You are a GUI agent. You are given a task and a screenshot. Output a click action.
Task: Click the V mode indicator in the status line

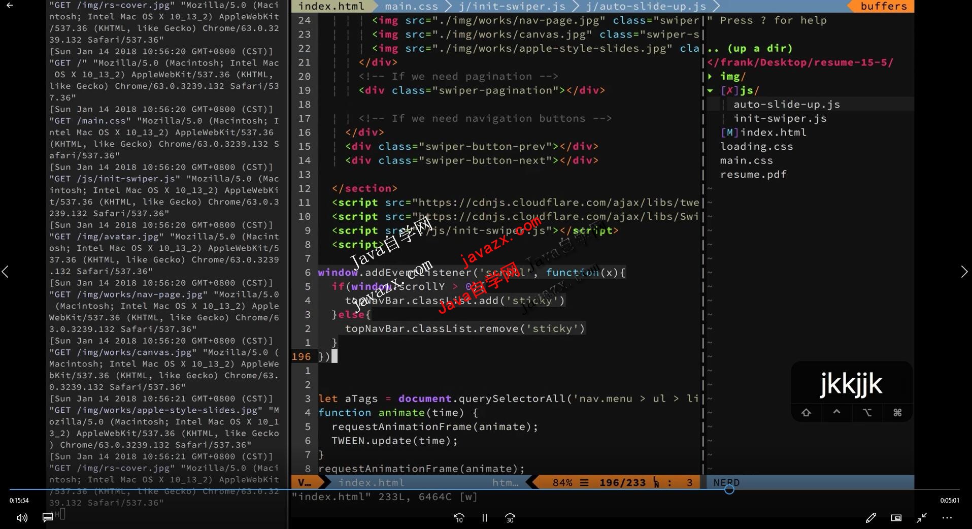[305, 482]
